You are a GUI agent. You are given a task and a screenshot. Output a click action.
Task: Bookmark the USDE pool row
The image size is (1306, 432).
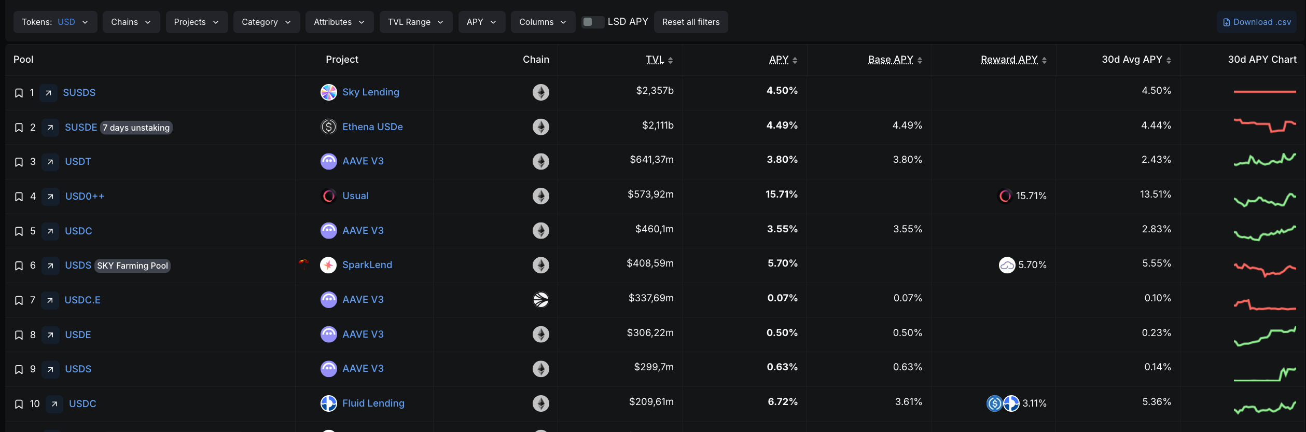point(19,335)
